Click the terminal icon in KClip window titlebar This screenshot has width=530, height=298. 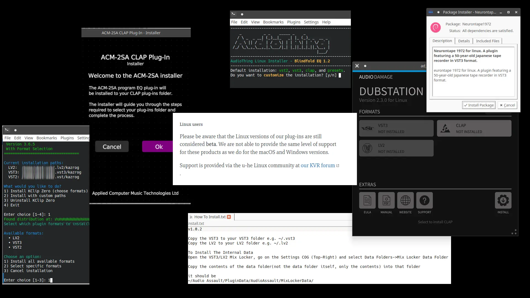[x=7, y=130]
